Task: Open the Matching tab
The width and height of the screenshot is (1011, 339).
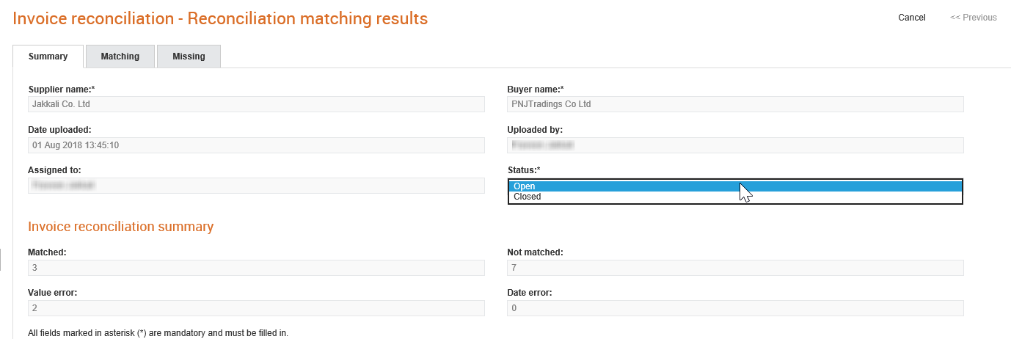Action: 120,56
